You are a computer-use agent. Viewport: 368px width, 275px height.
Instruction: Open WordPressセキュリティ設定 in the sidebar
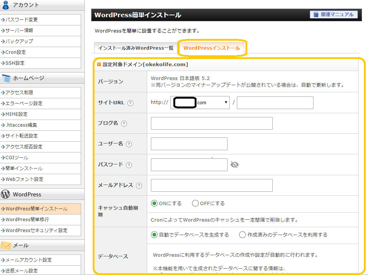coord(36,231)
